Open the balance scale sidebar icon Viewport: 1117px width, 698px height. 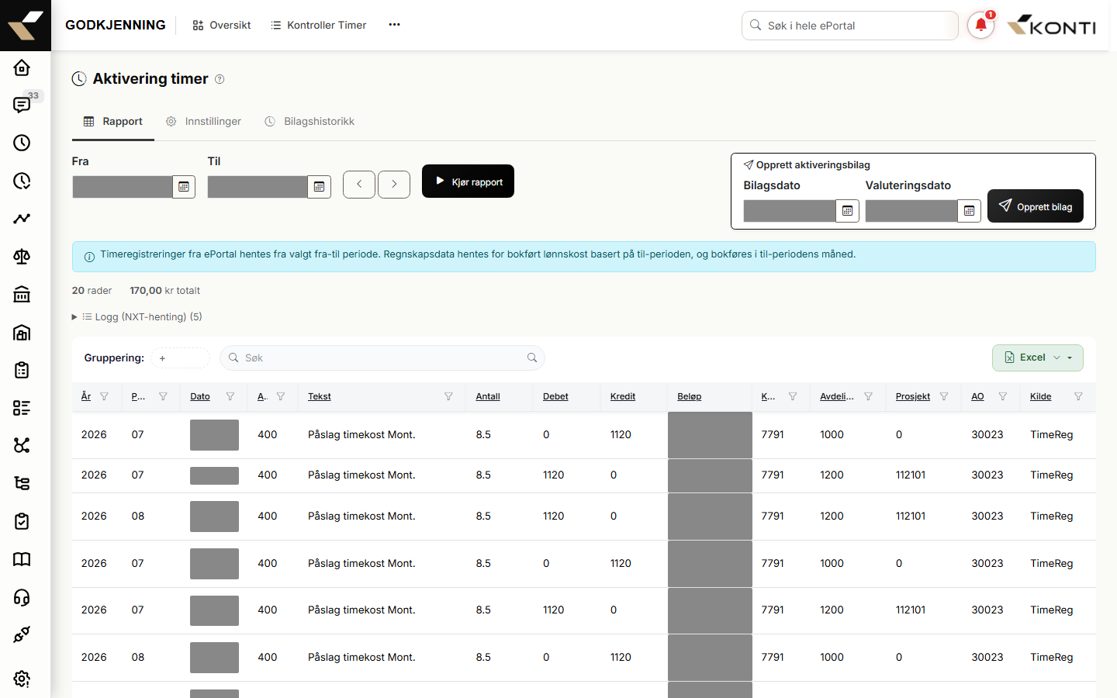(22, 257)
